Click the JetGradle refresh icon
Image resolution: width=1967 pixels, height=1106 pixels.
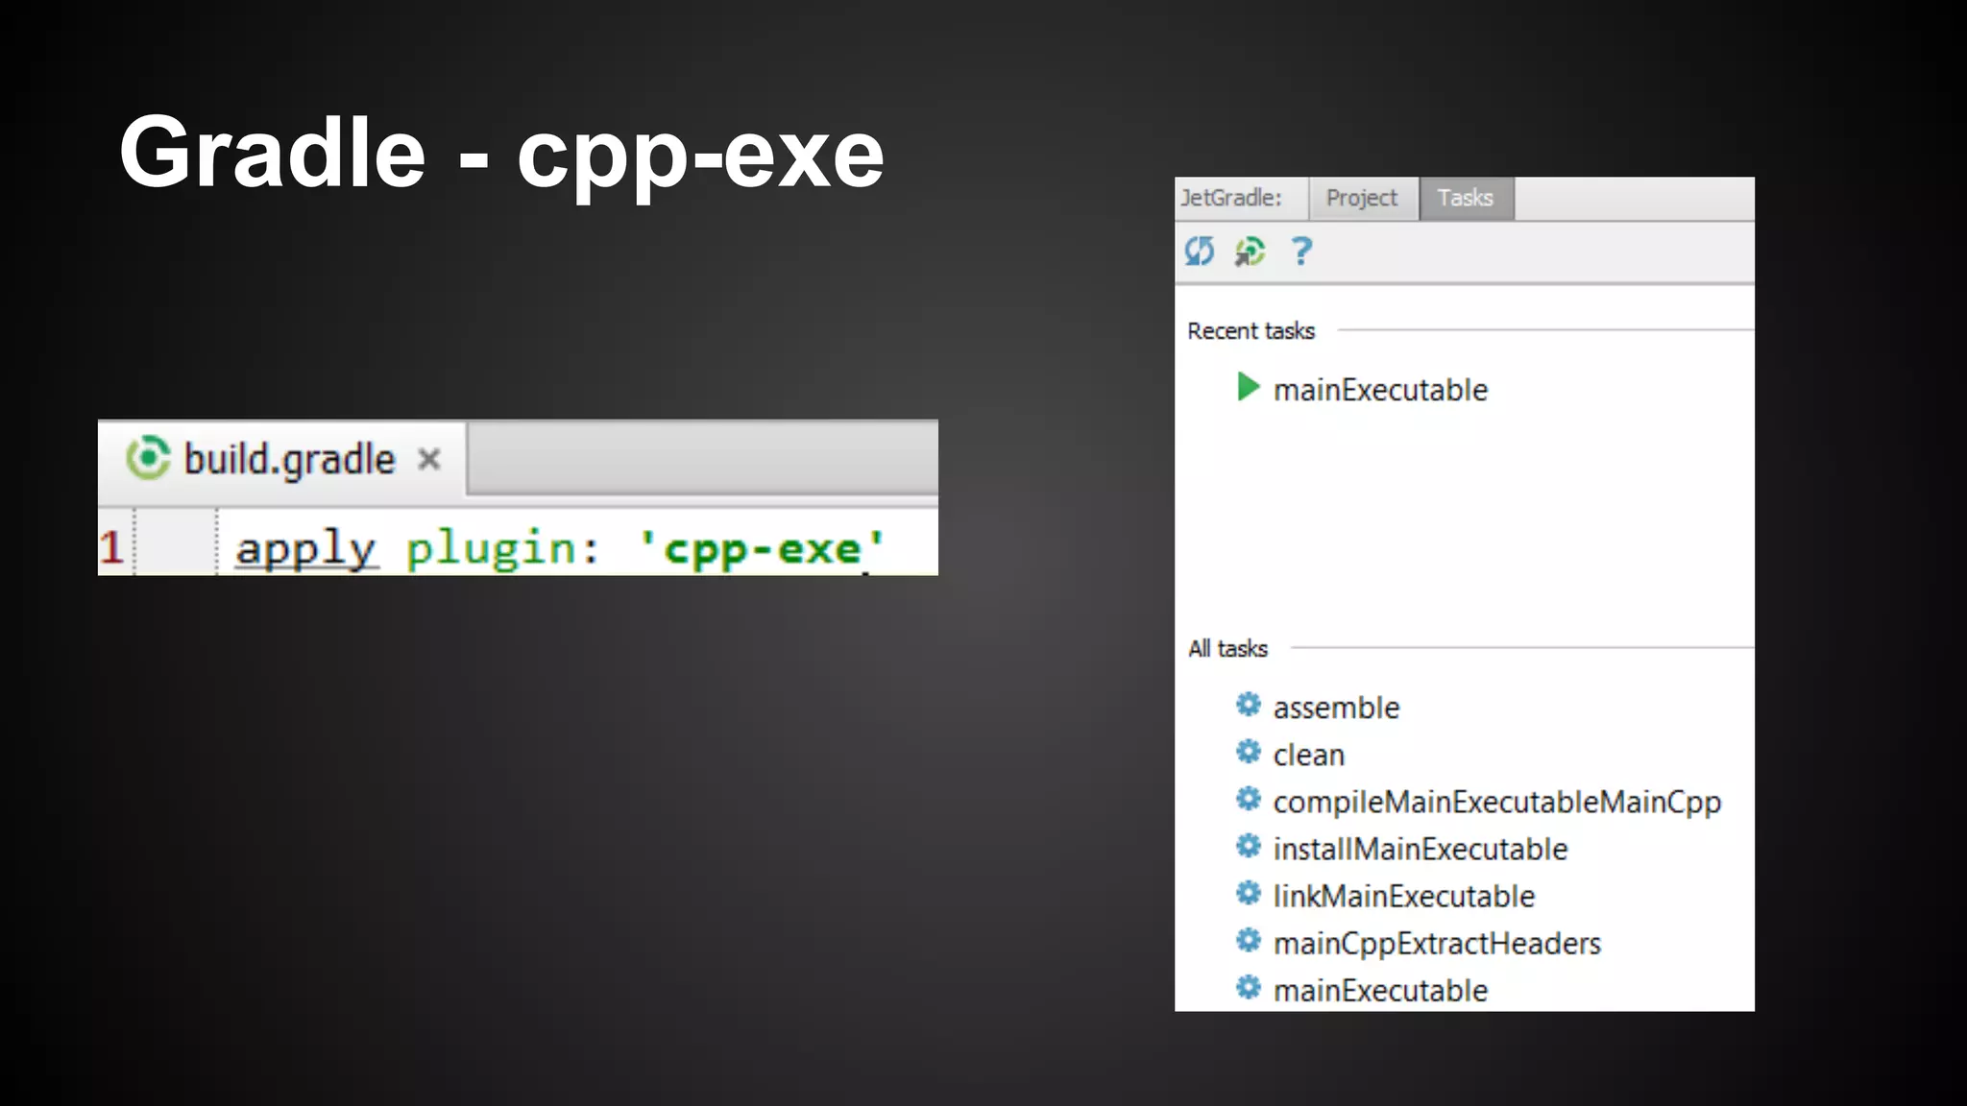pyautogui.click(x=1199, y=252)
